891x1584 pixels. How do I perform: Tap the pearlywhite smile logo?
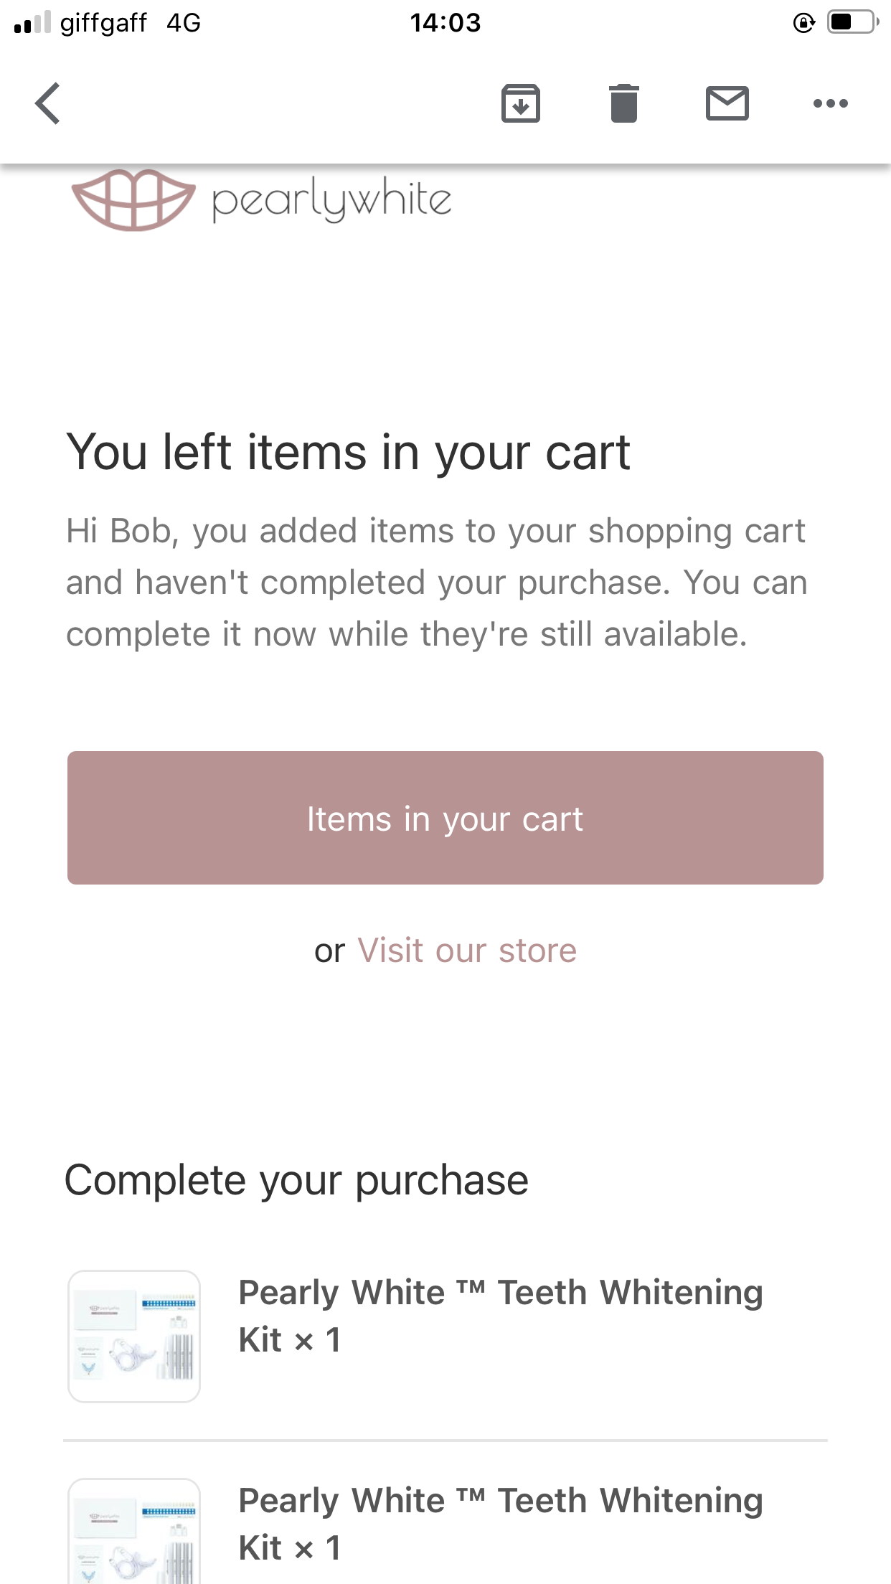tap(133, 199)
